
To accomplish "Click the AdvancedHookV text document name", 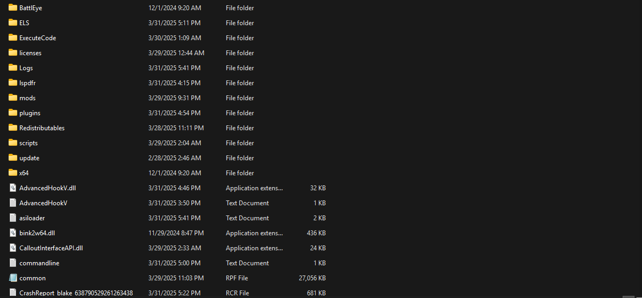I will click(43, 203).
